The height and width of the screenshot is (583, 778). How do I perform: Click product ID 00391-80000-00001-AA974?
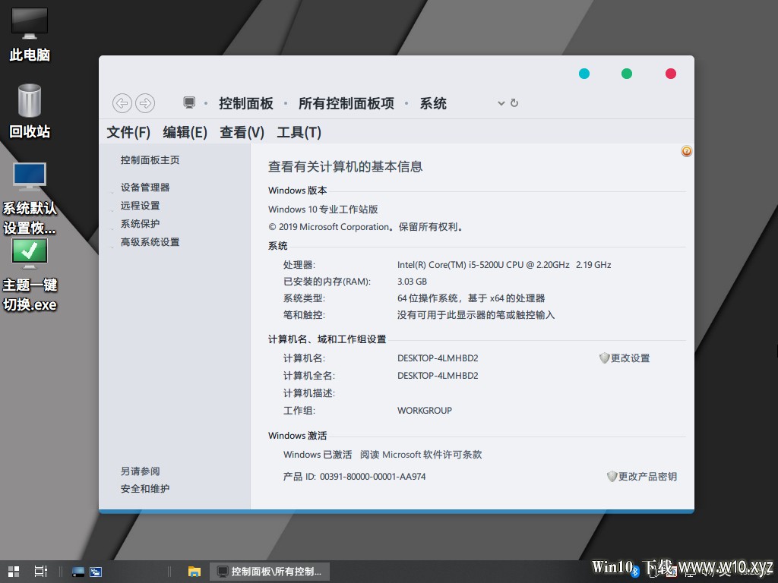[x=372, y=477]
